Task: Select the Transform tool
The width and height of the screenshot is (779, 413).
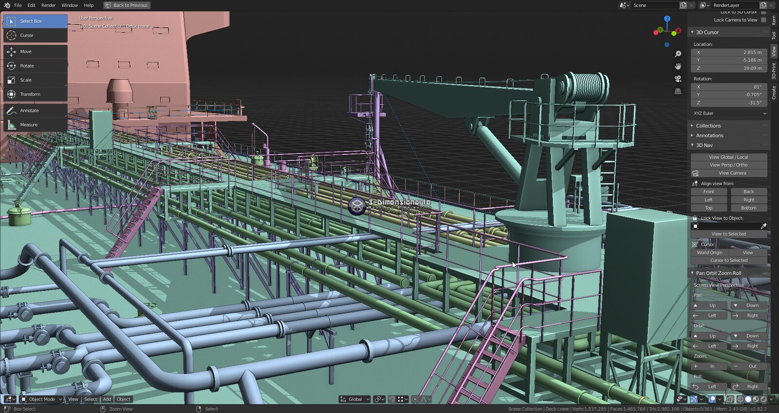Action: [36, 94]
